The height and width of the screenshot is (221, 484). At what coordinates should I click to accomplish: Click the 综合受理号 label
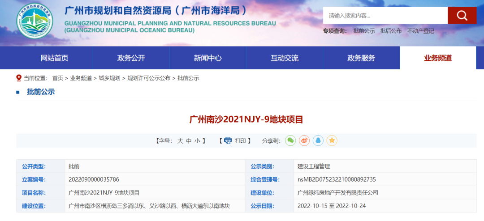265,179
